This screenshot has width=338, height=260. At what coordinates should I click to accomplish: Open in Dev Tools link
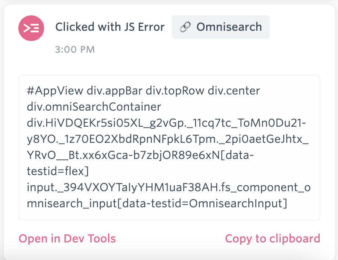(x=67, y=238)
